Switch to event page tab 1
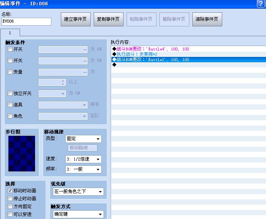This screenshot has width=266, height=219. pyautogui.click(x=10, y=33)
